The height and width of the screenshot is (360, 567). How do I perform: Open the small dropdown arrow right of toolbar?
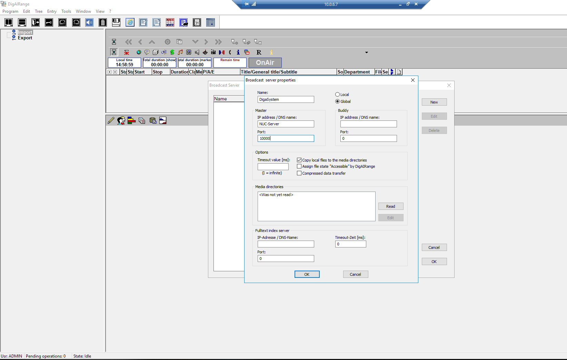click(366, 52)
